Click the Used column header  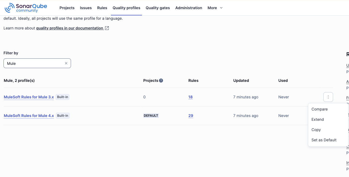[283, 81]
